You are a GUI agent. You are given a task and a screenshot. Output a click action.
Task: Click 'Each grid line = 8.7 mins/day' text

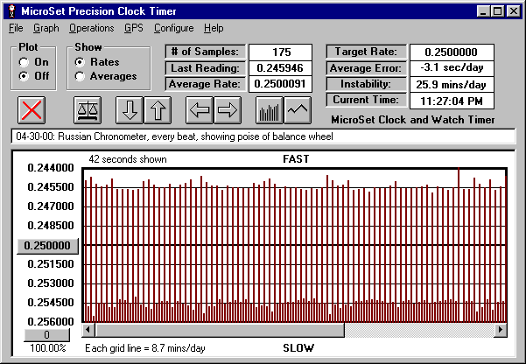click(x=145, y=348)
